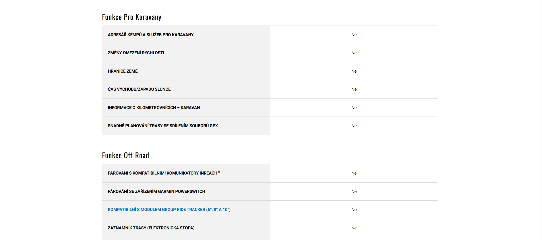Click the "Funkce Off-Road" section heading

[125, 156]
